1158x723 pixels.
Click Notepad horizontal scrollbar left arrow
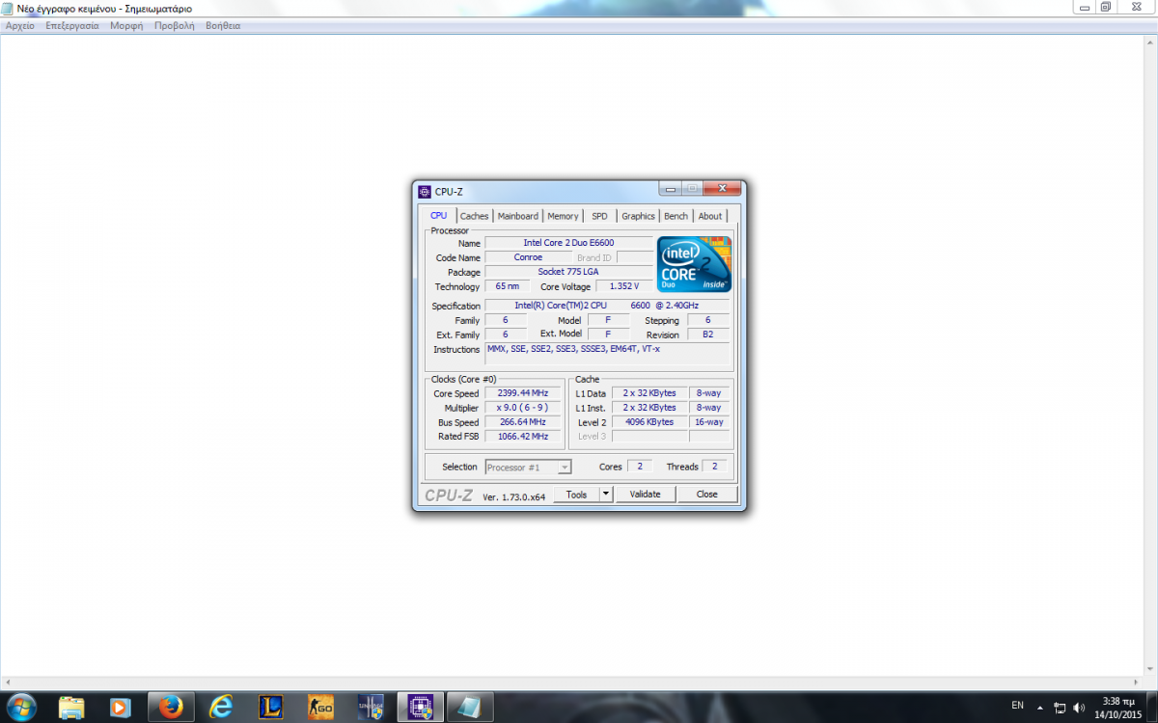[x=8, y=683]
